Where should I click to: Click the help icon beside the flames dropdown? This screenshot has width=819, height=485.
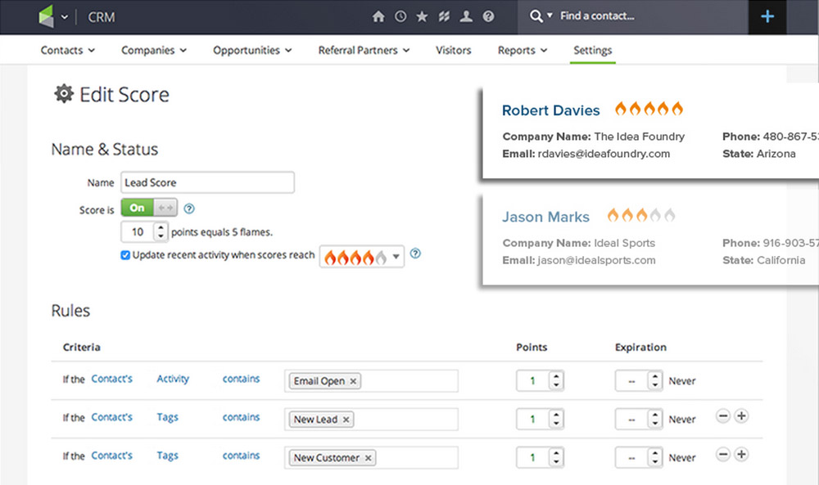[x=415, y=254]
